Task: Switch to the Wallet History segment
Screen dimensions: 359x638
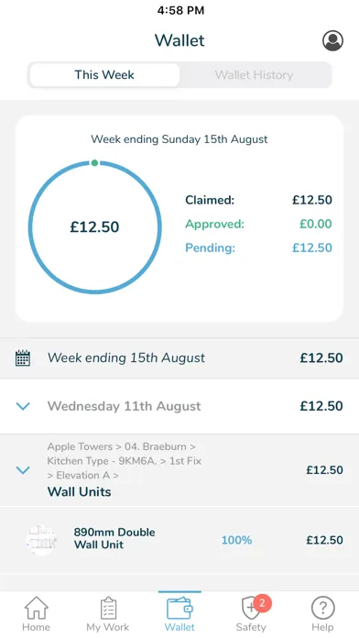Action: pyautogui.click(x=254, y=75)
